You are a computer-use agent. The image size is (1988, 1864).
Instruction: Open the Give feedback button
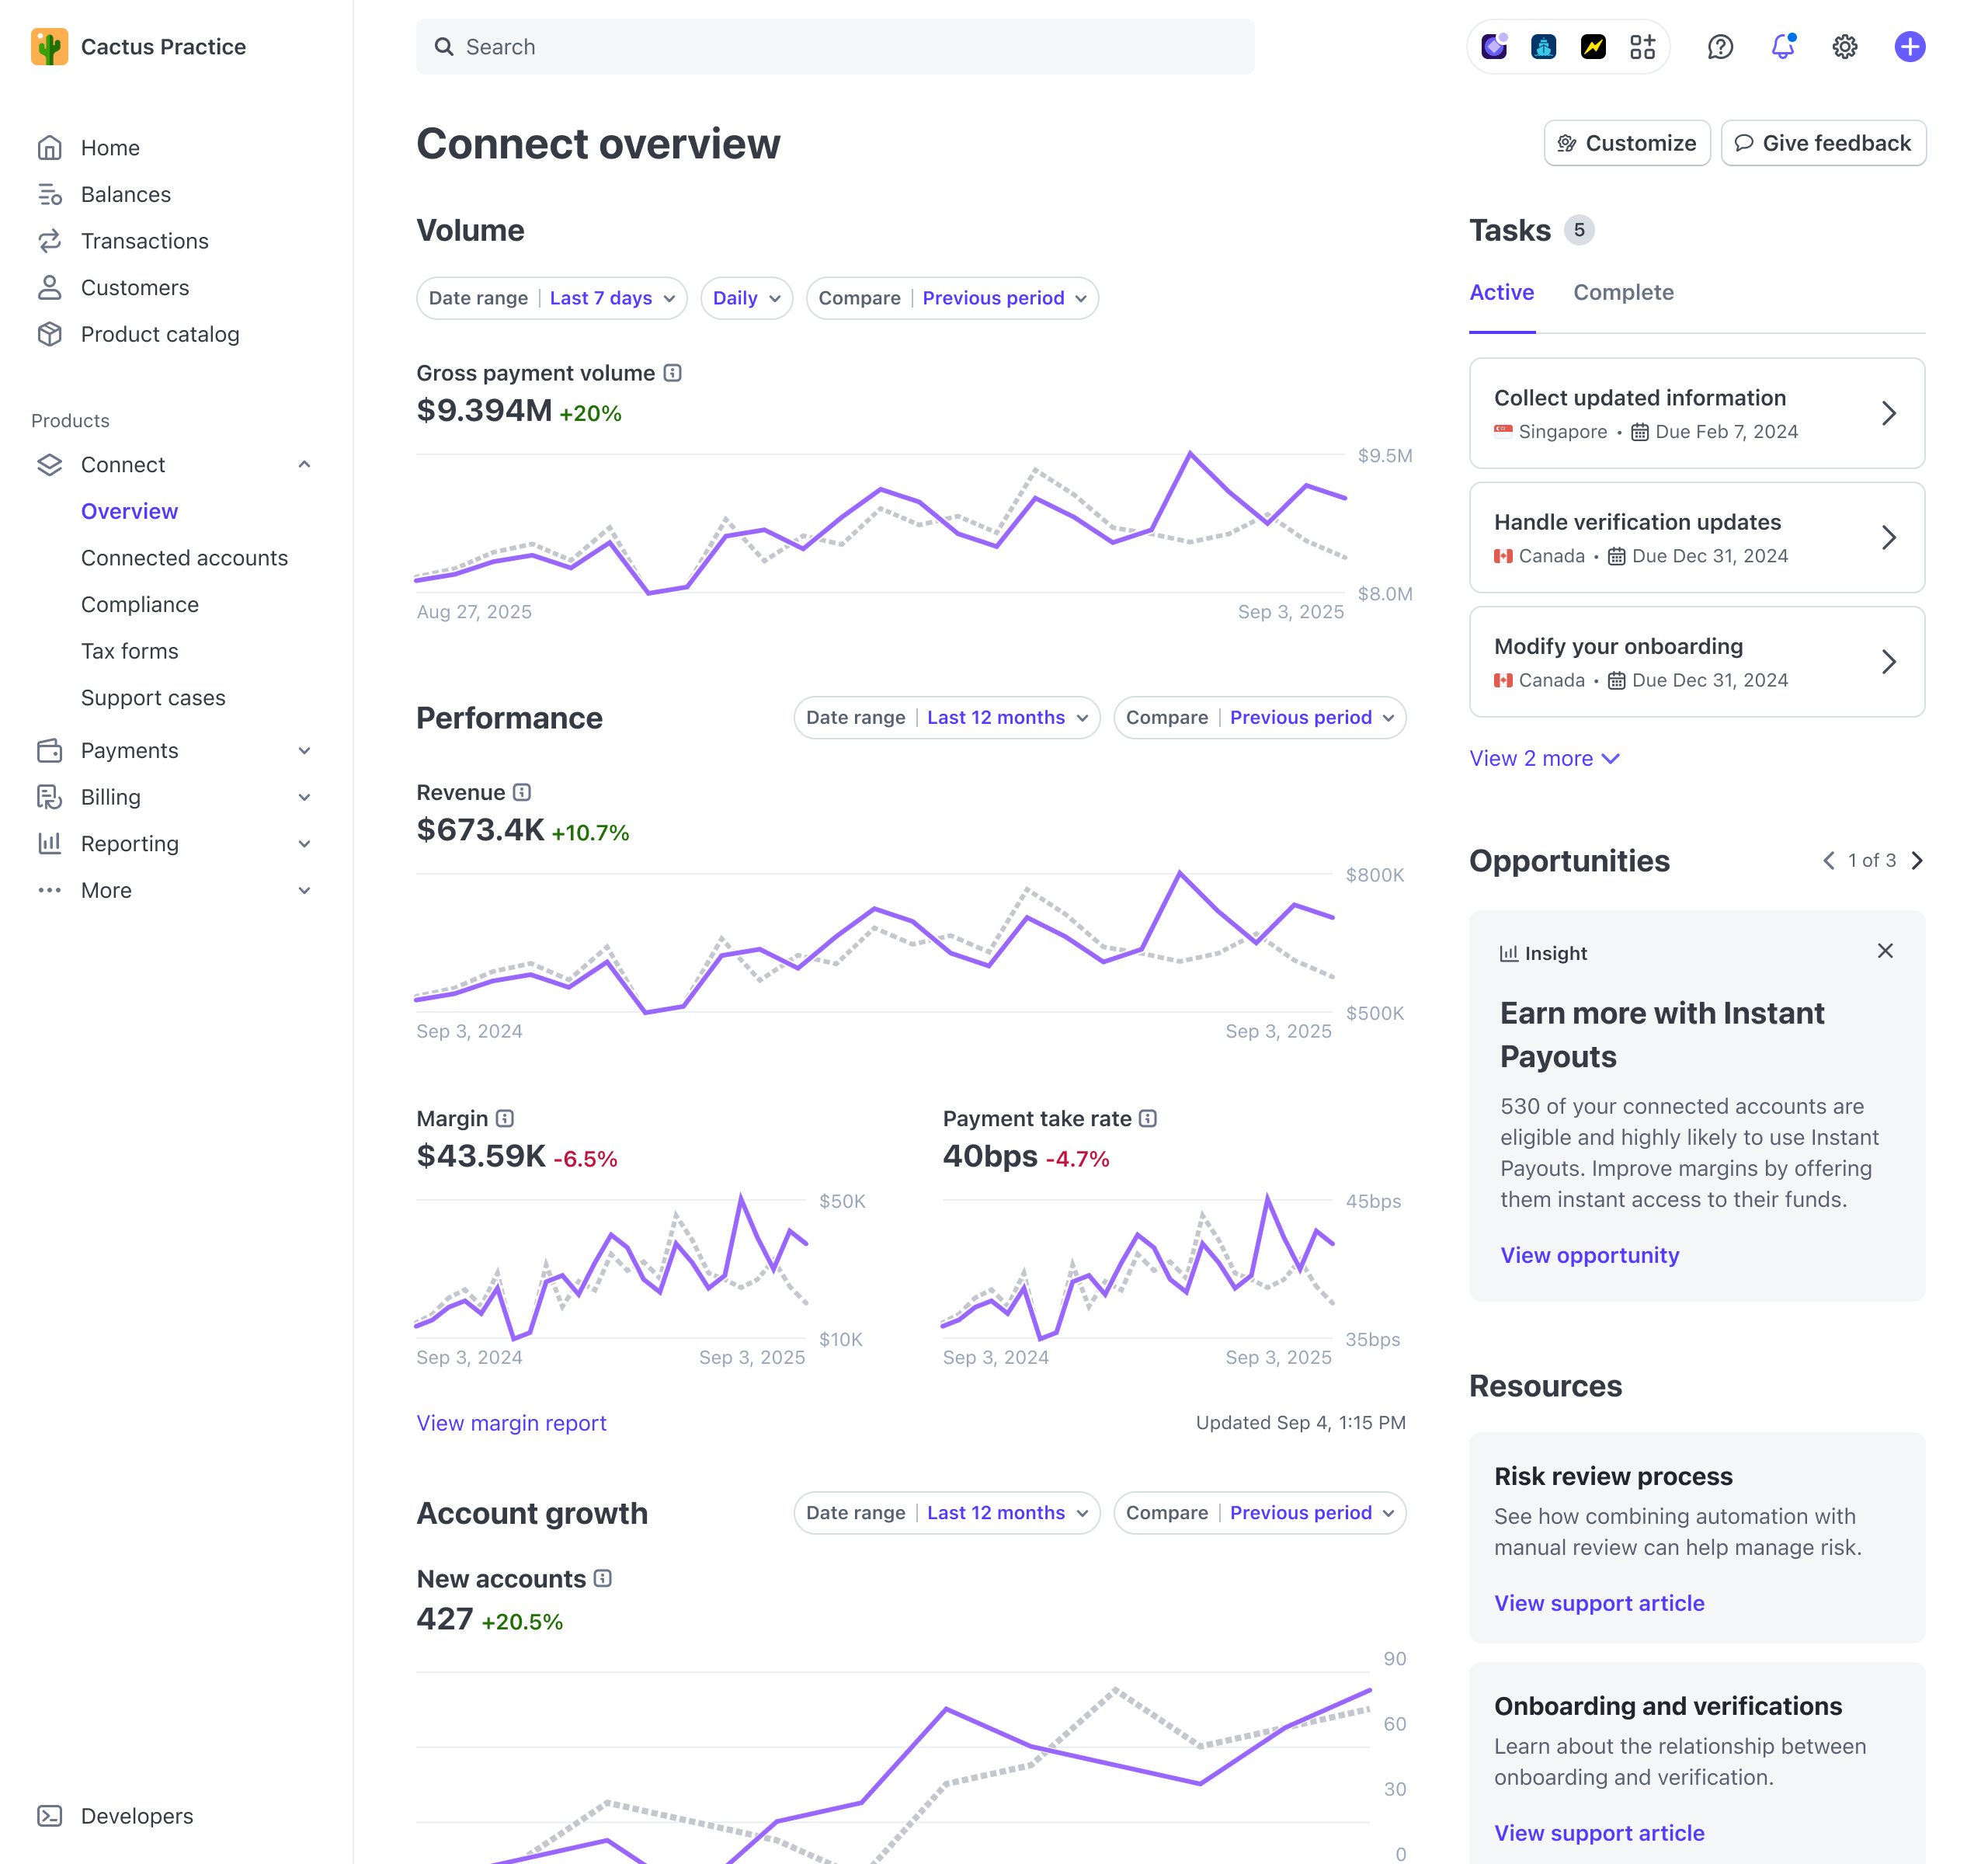(1824, 143)
